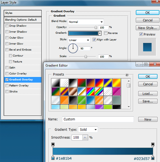Screen dimensions: 160x162
Task: Click the gradient preview swatch in Layer Style
Action: (x=83, y=33)
